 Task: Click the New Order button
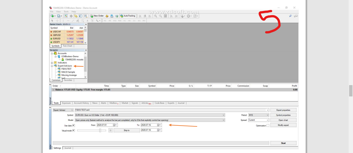click(97, 16)
